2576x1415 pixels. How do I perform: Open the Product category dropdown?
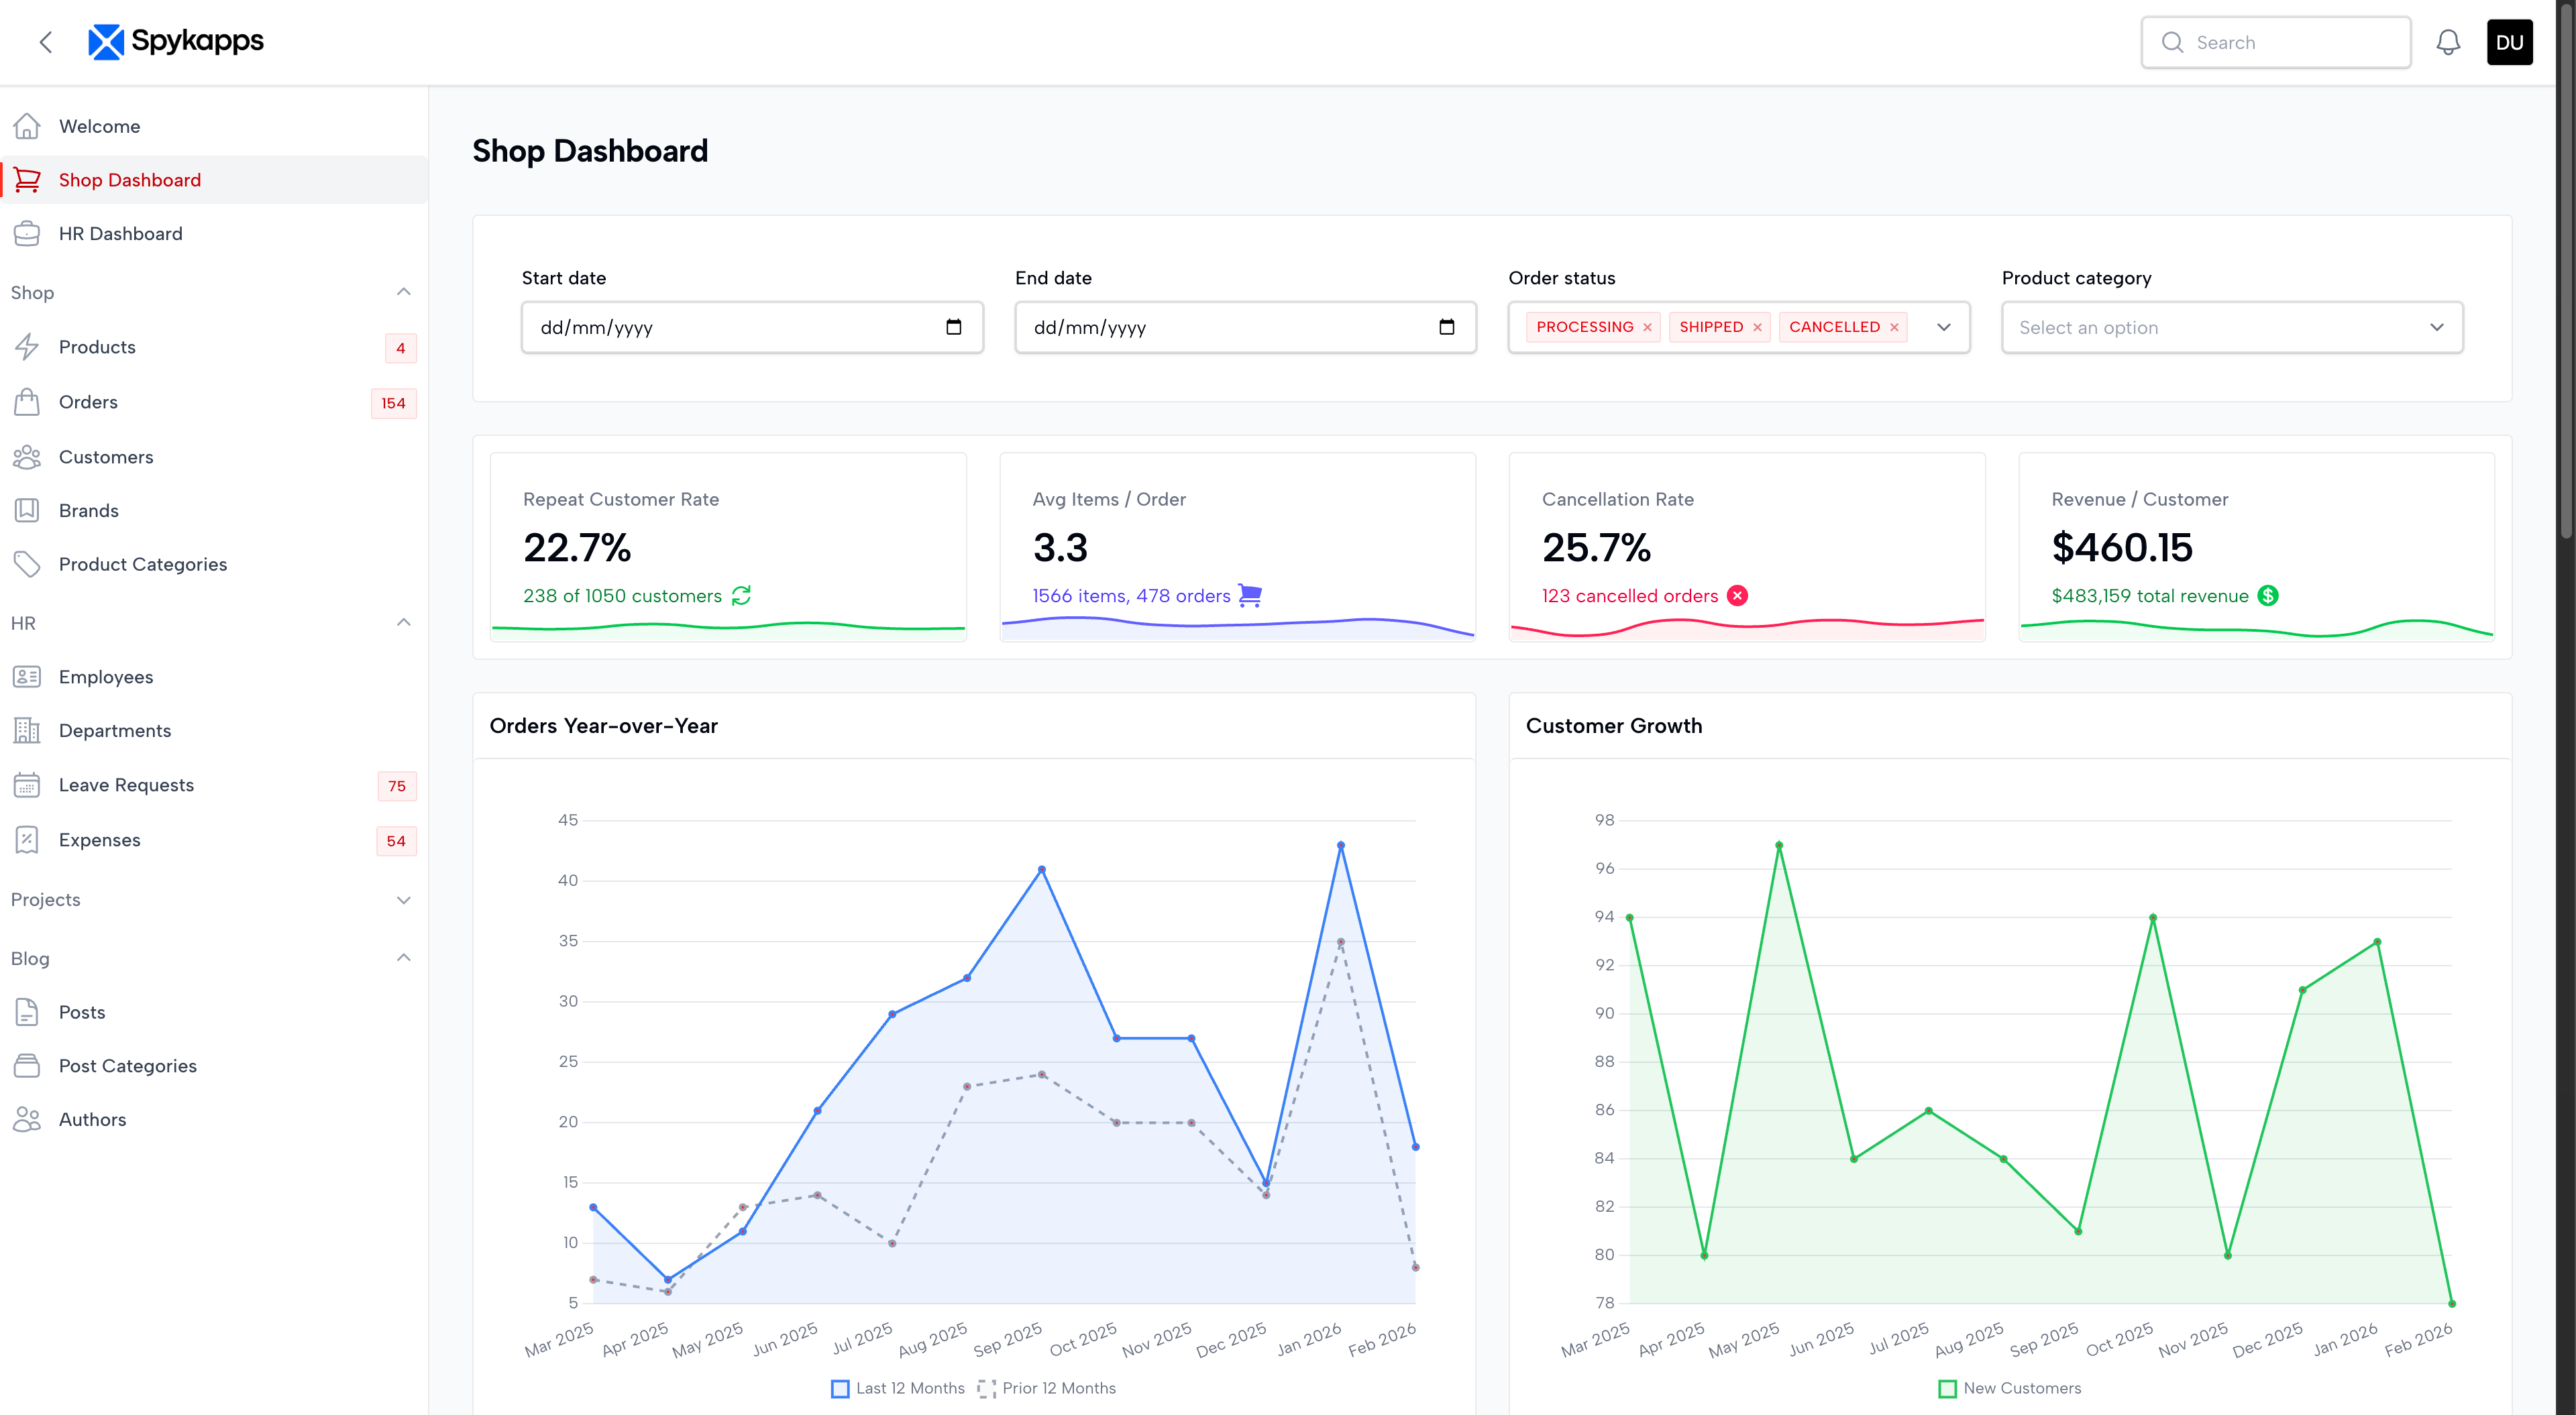(2231, 327)
